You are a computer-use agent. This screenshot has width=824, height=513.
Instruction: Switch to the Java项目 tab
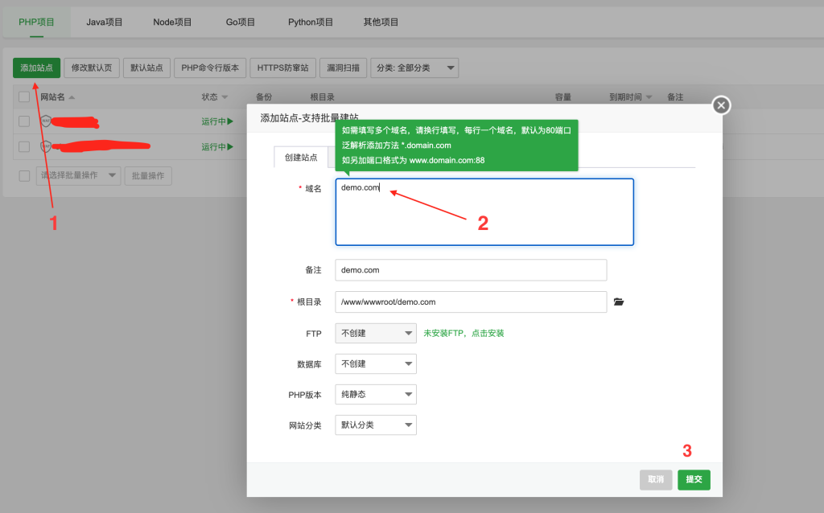click(x=105, y=23)
